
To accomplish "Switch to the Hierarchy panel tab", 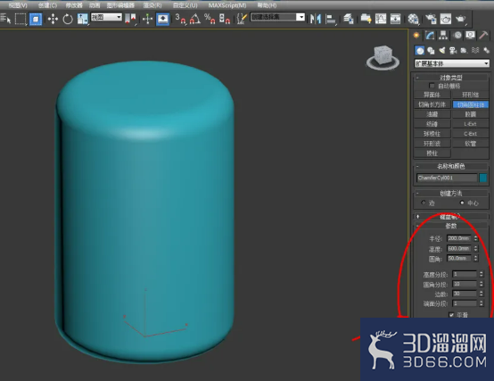I will point(443,36).
